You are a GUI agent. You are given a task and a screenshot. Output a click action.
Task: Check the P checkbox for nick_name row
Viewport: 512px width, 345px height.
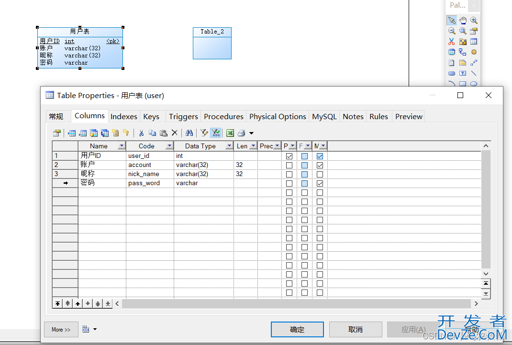click(x=289, y=174)
